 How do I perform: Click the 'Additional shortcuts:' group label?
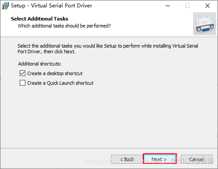pyautogui.click(x=40, y=64)
